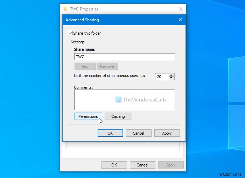245x178 pixels.
Task: Click the disabled Add button
Action: point(85,66)
